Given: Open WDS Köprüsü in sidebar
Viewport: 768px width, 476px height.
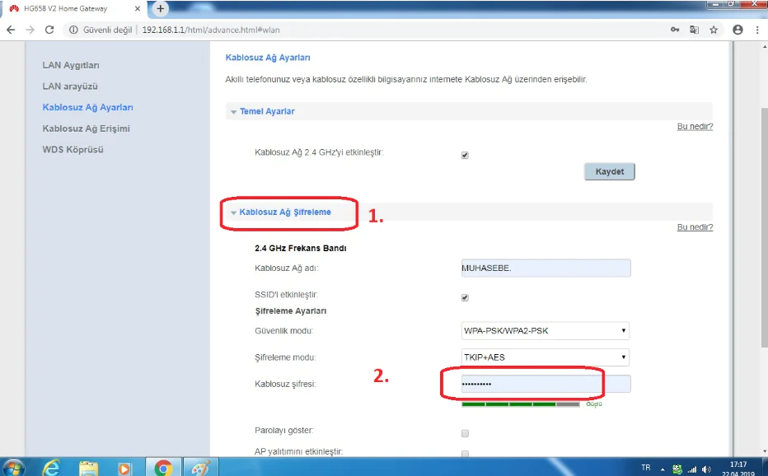Looking at the screenshot, I should 73,149.
